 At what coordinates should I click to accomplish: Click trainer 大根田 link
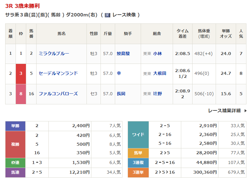coord(160,73)
